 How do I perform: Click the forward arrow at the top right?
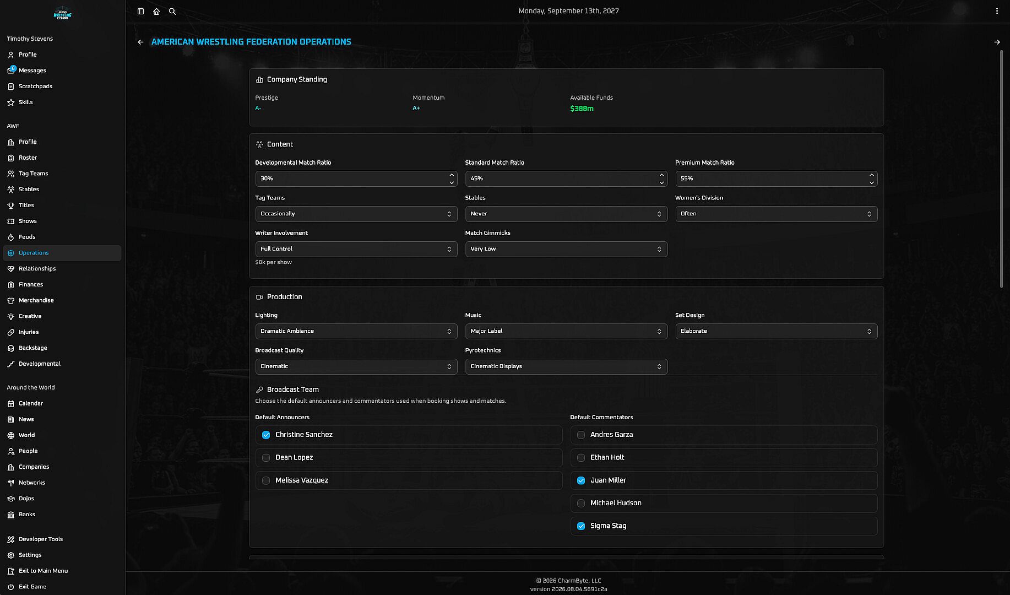point(997,42)
